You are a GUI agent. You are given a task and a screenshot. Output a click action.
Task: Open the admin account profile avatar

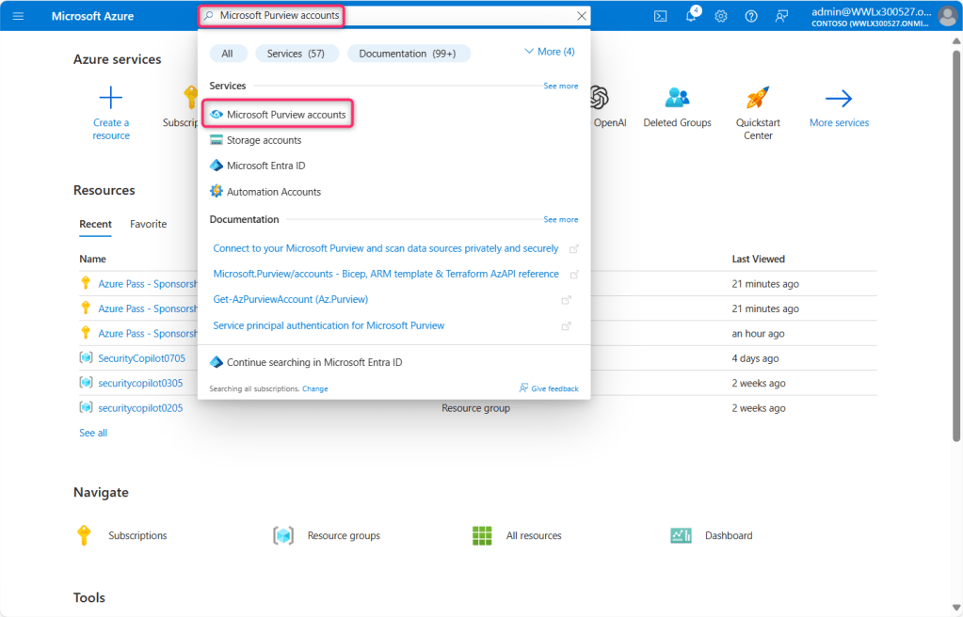coord(946,16)
